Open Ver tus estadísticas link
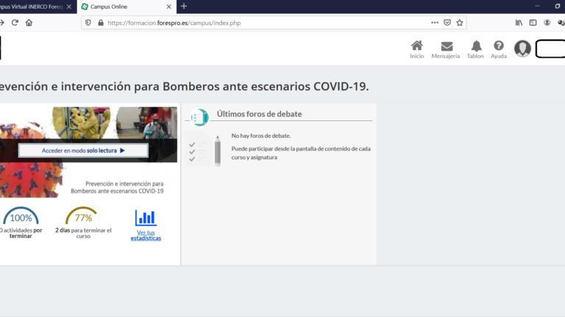This screenshot has width=565, height=317. [146, 236]
